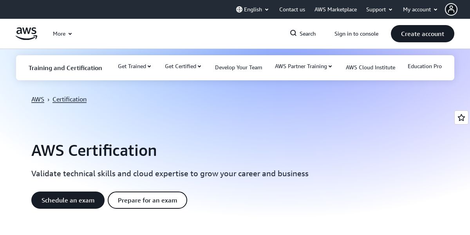
Task: Click the 'Validate technical skills' tagline text
Action: [x=170, y=174]
